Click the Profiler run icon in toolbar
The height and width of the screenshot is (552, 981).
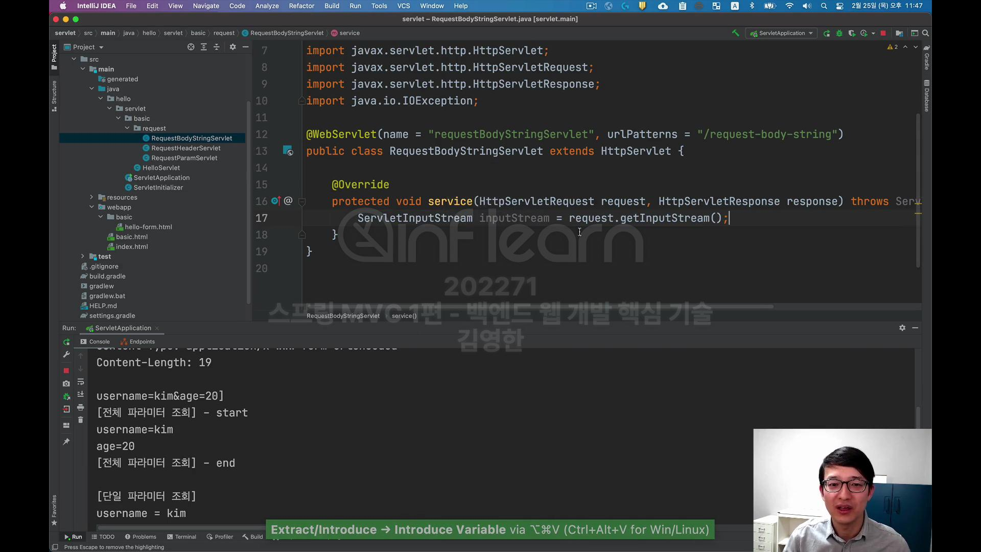pos(863,33)
